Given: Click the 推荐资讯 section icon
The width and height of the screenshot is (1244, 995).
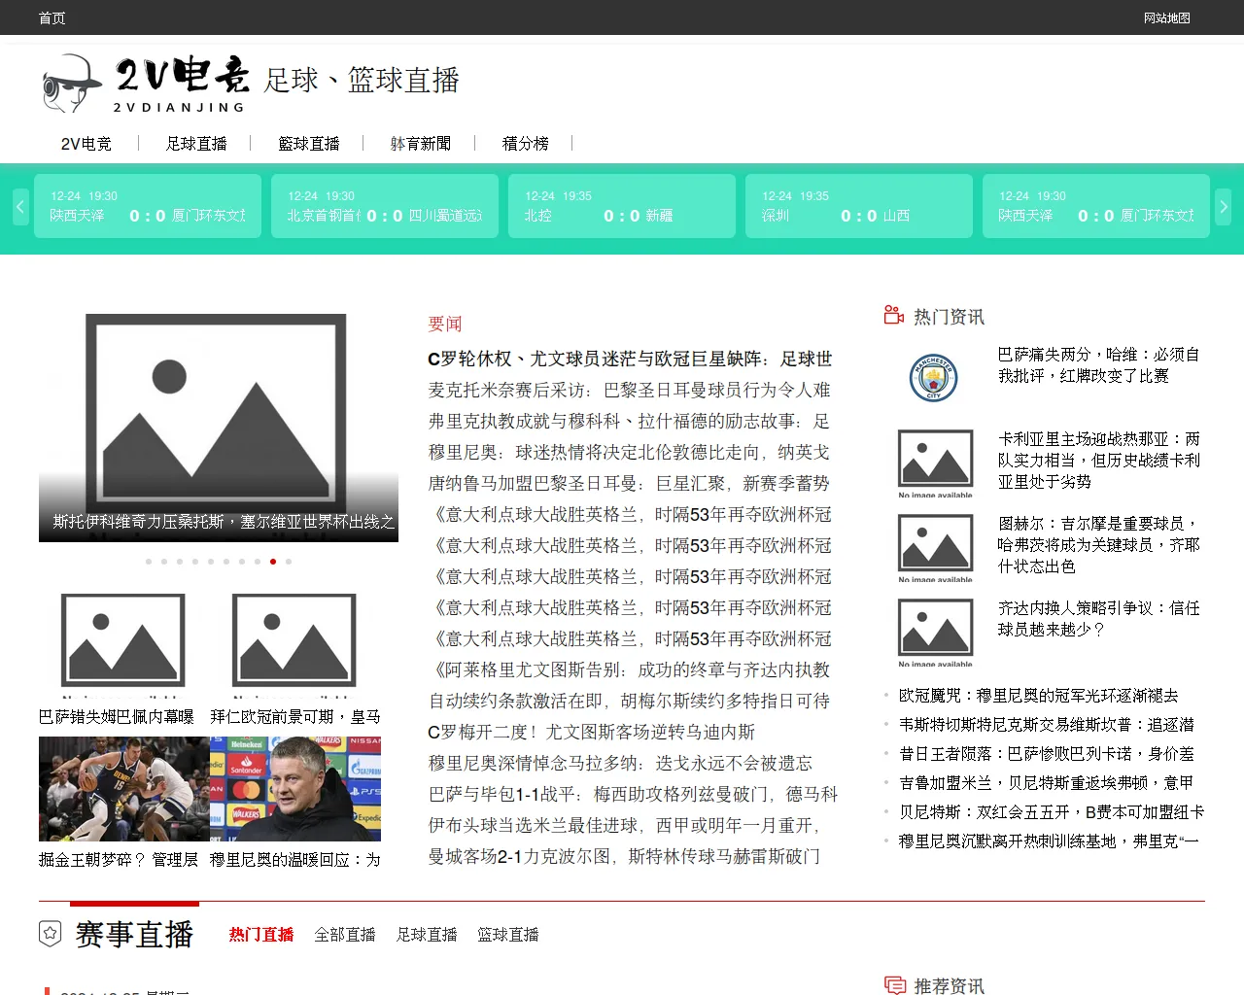Looking at the screenshot, I should 894,985.
